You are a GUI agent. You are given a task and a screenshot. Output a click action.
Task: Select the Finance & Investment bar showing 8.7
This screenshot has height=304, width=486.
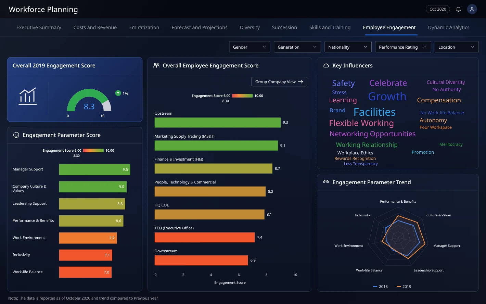(x=214, y=168)
